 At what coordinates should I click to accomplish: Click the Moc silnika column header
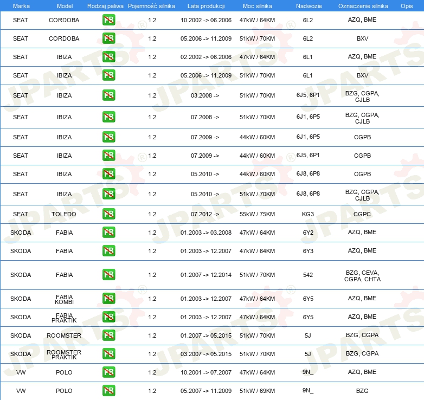coord(257,6)
